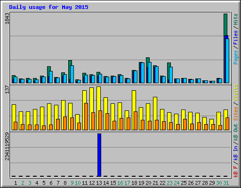Click the day 30 weekend axis label
The image size is (241, 188).
click(x=219, y=183)
